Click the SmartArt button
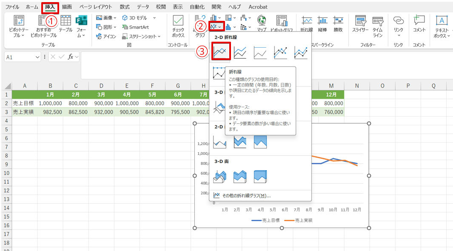The height and width of the screenshot is (251, 453). point(135,27)
